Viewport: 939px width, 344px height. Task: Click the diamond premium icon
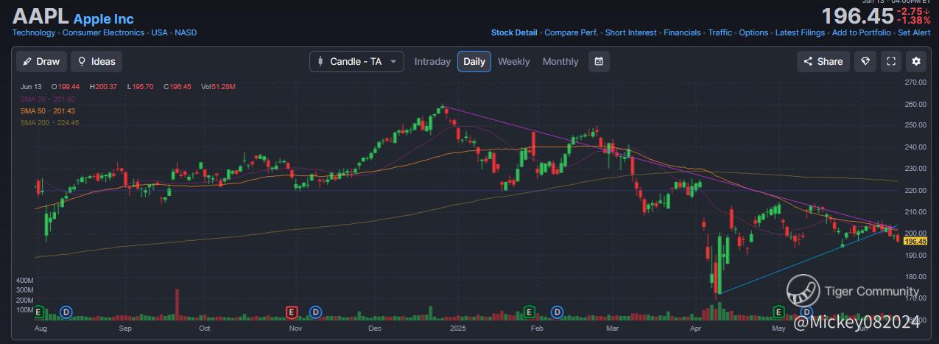[x=865, y=62]
